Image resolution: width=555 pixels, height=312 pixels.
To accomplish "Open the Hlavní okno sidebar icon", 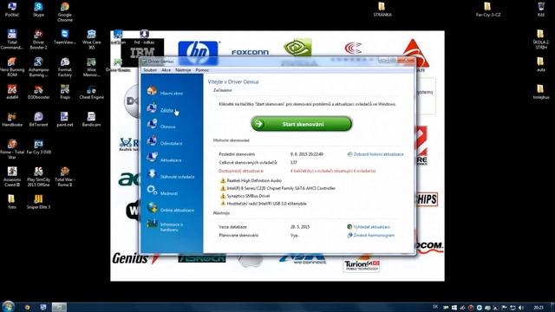I will point(152,91).
